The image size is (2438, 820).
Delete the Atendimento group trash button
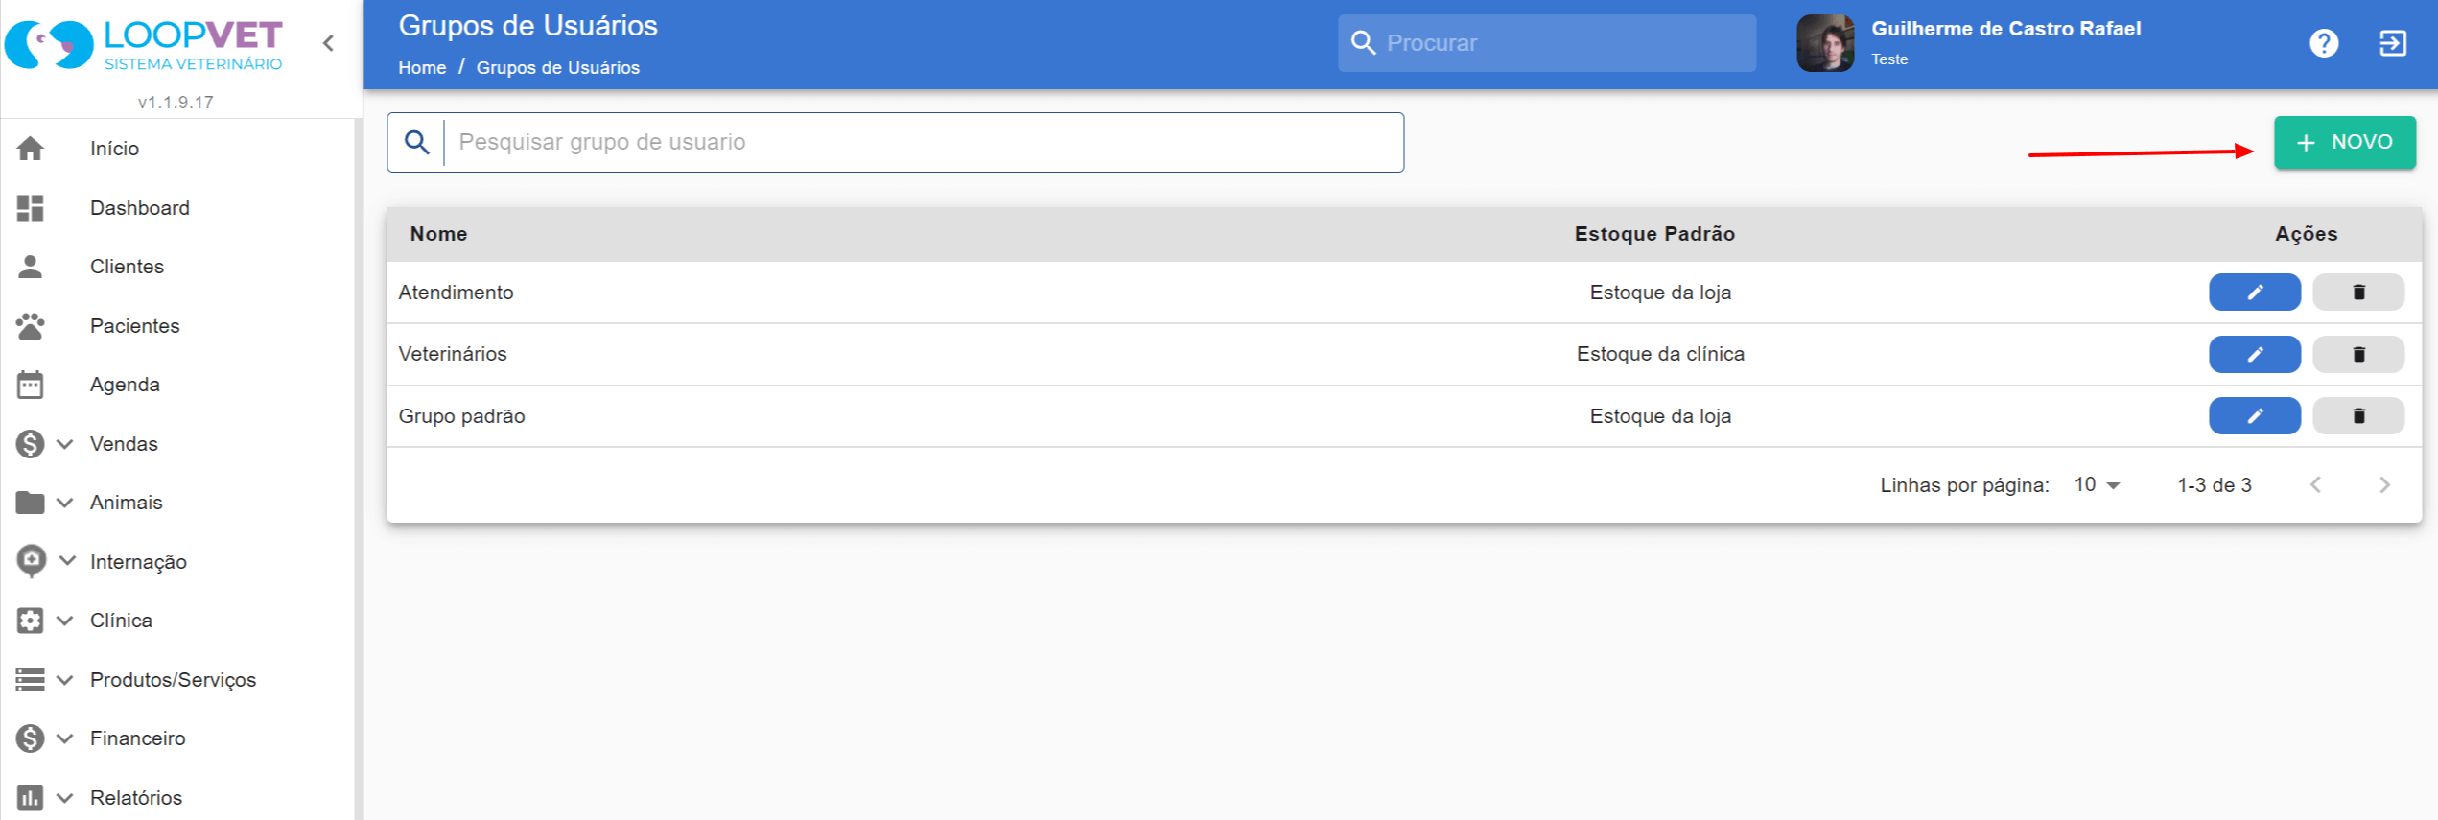tap(2357, 293)
